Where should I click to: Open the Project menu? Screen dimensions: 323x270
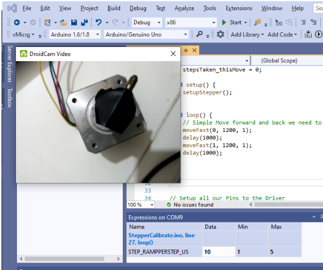point(89,8)
